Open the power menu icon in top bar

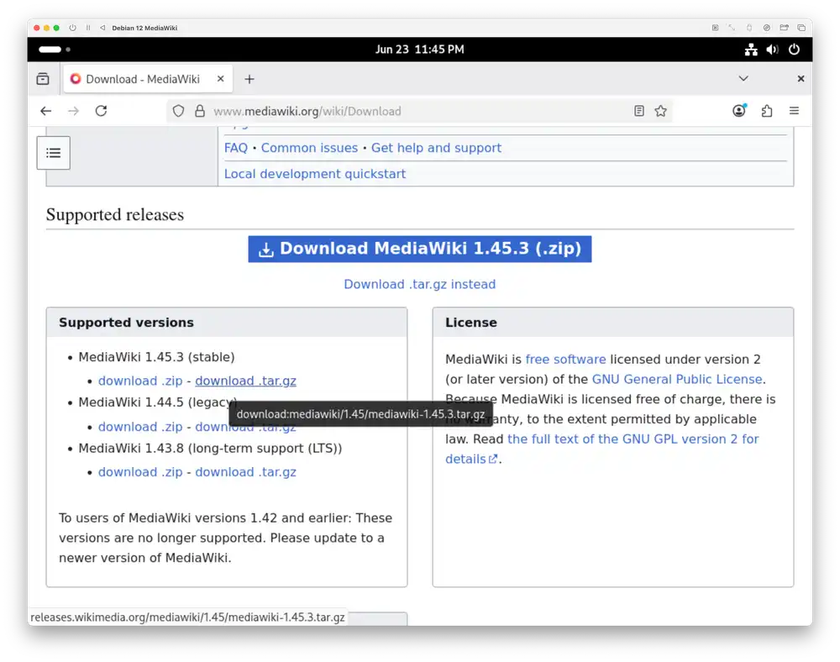coord(794,50)
